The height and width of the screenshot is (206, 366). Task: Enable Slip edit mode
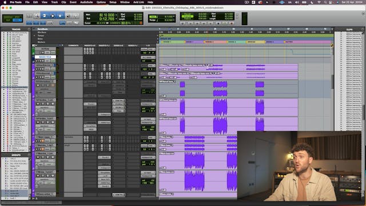(x=8, y=20)
